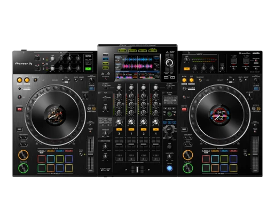Toggle the orange headphone Cue button for channel 4
This screenshot has height=222, width=275.
pos(156,129)
